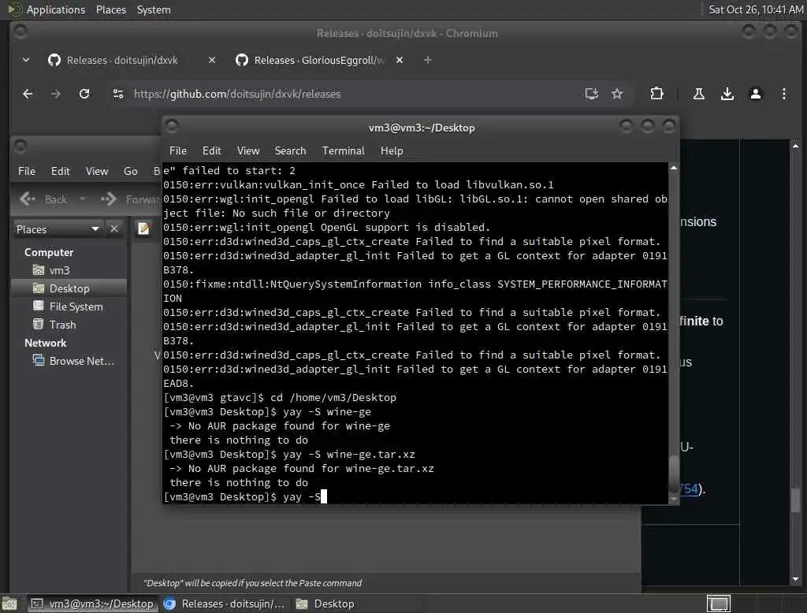Open the Terminal menu in terminal window
Screen dimensions: 807x613
pyautogui.click(x=344, y=150)
